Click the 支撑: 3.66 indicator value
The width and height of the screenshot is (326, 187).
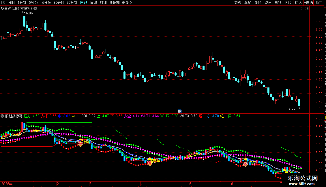[49, 116]
